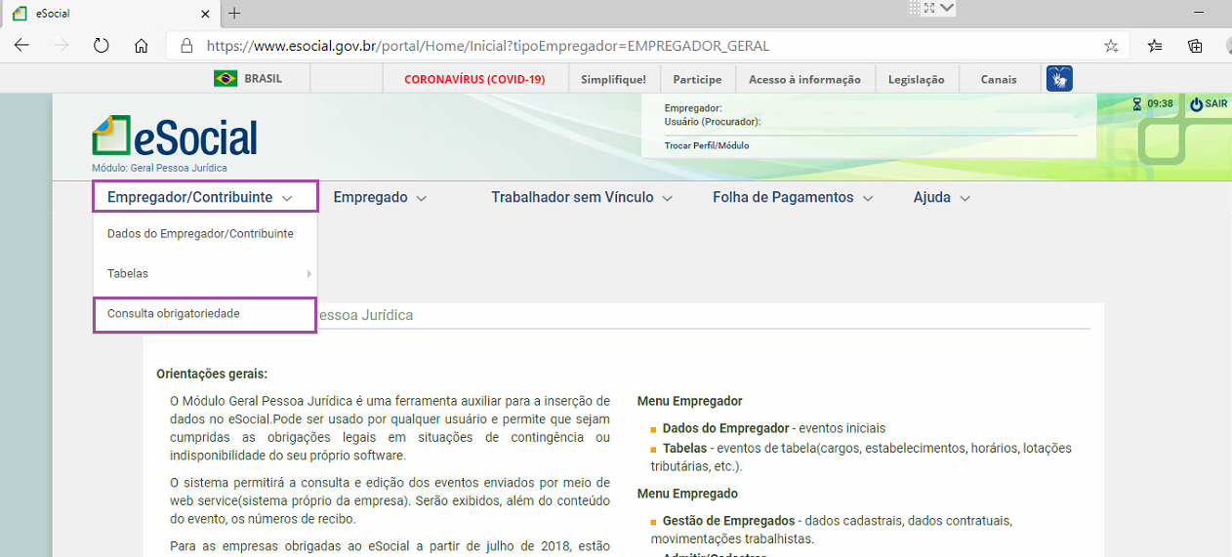Expand the Empregado menu
Image resolution: width=1232 pixels, height=557 pixels.
click(x=380, y=197)
